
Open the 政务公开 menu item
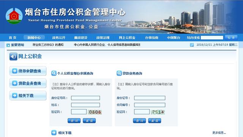[x=59, y=38]
